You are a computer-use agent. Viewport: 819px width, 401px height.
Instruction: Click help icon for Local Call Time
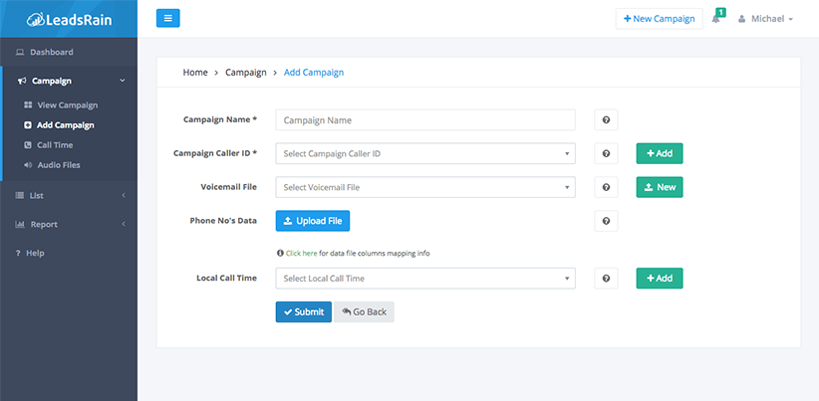(606, 279)
